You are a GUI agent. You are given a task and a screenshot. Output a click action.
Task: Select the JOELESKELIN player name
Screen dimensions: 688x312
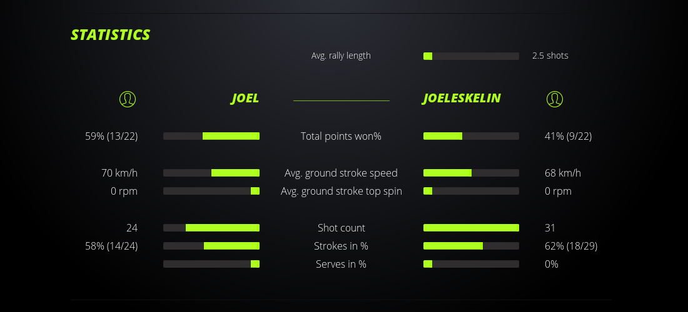(462, 99)
